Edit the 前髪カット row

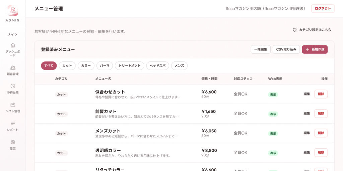pos(307,114)
